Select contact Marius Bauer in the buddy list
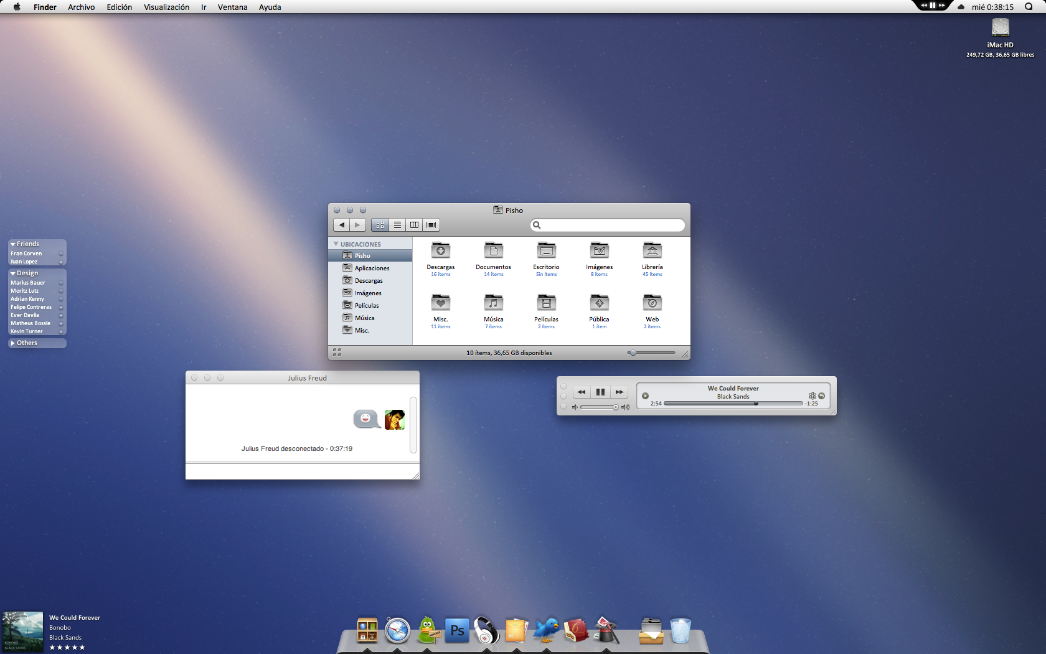This screenshot has height=654, width=1046. tap(37, 283)
